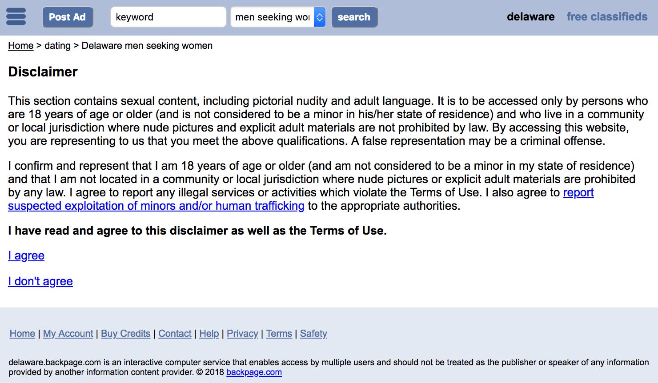This screenshot has height=383, width=658.
Task: Focus the keyword search field
Action: tap(168, 17)
